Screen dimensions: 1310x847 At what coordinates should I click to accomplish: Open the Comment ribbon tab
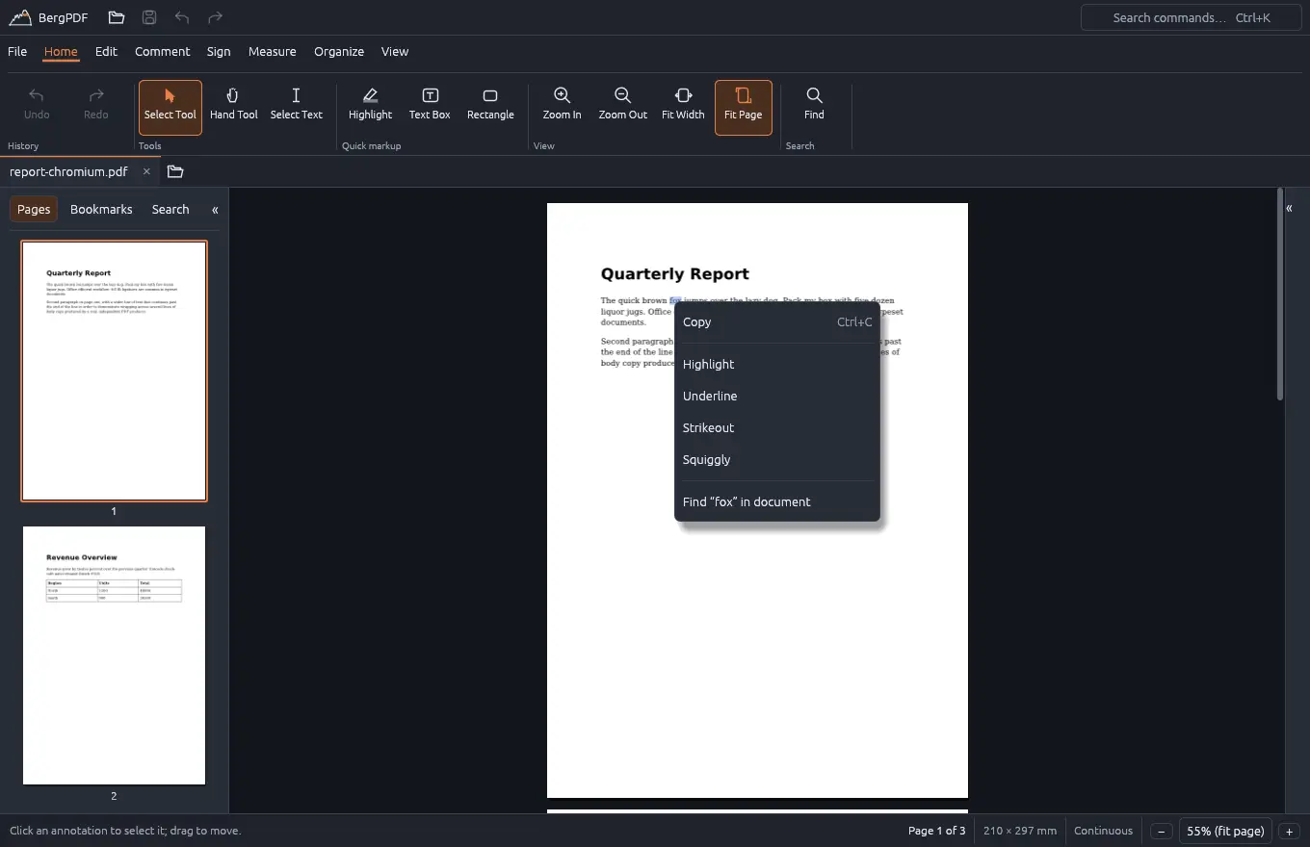coord(163,51)
